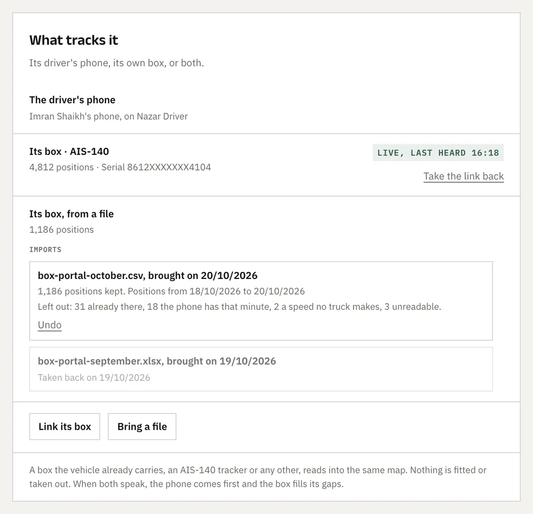Click the "Live, last heard 16:18" status badge
This screenshot has width=533, height=514.
(x=438, y=153)
